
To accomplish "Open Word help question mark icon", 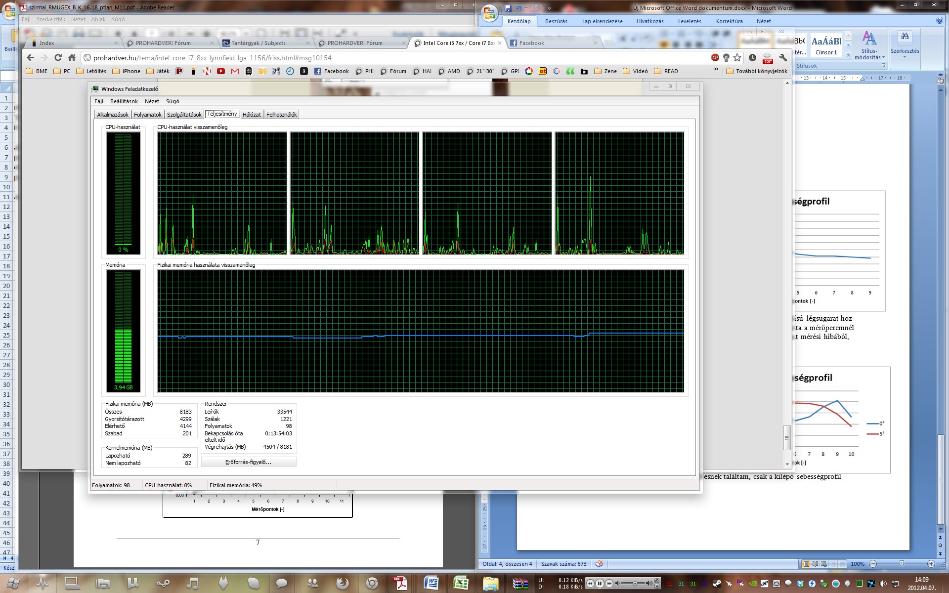I will (x=939, y=21).
